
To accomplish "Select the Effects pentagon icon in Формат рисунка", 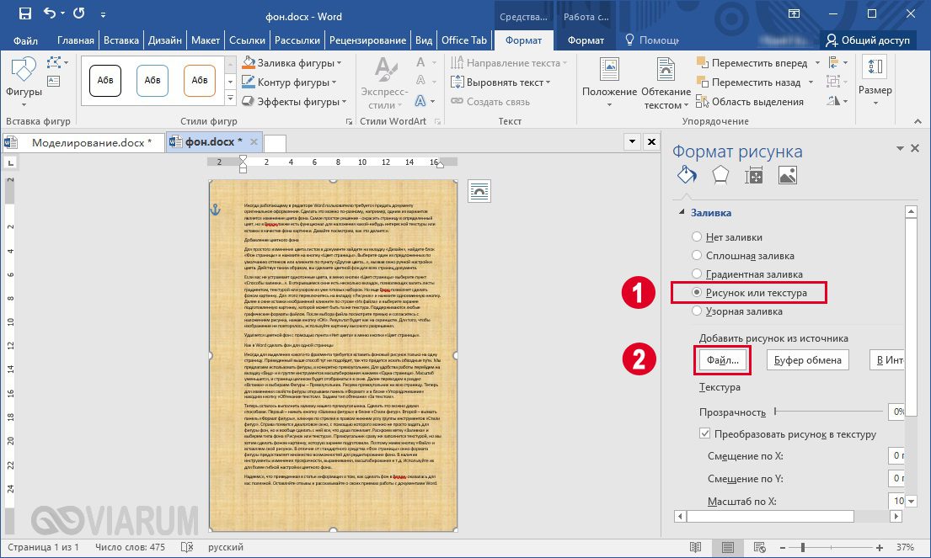I will [x=720, y=176].
